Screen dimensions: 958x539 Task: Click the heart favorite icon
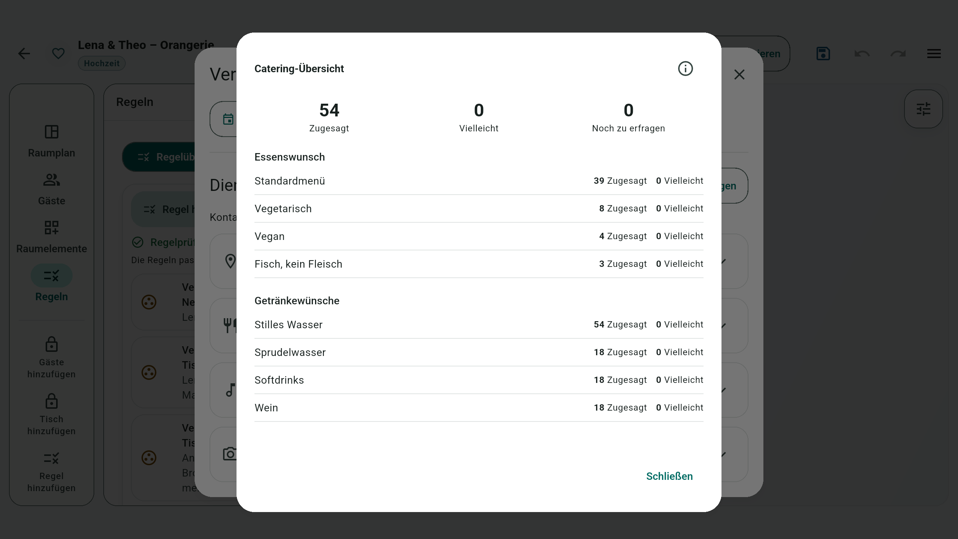[x=58, y=54]
